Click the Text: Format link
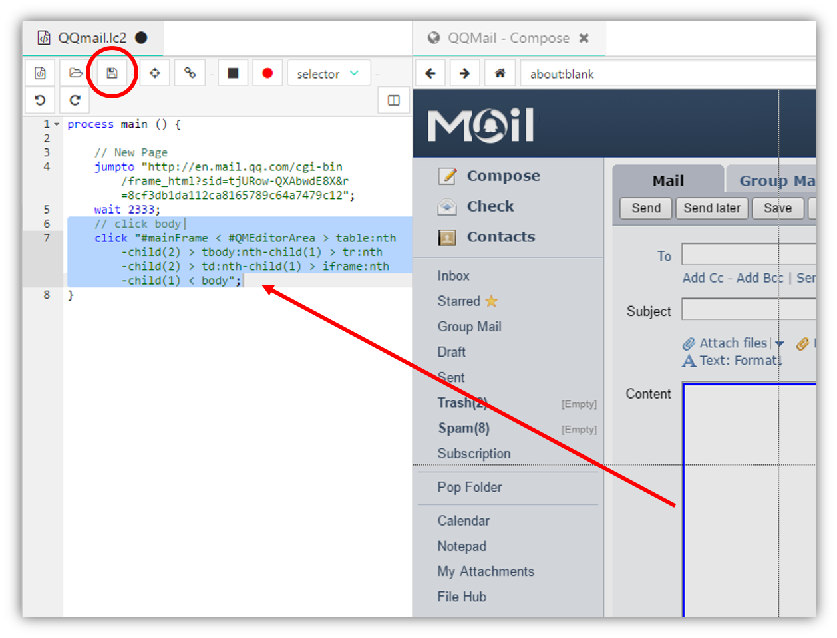The image size is (837, 638). coord(740,360)
